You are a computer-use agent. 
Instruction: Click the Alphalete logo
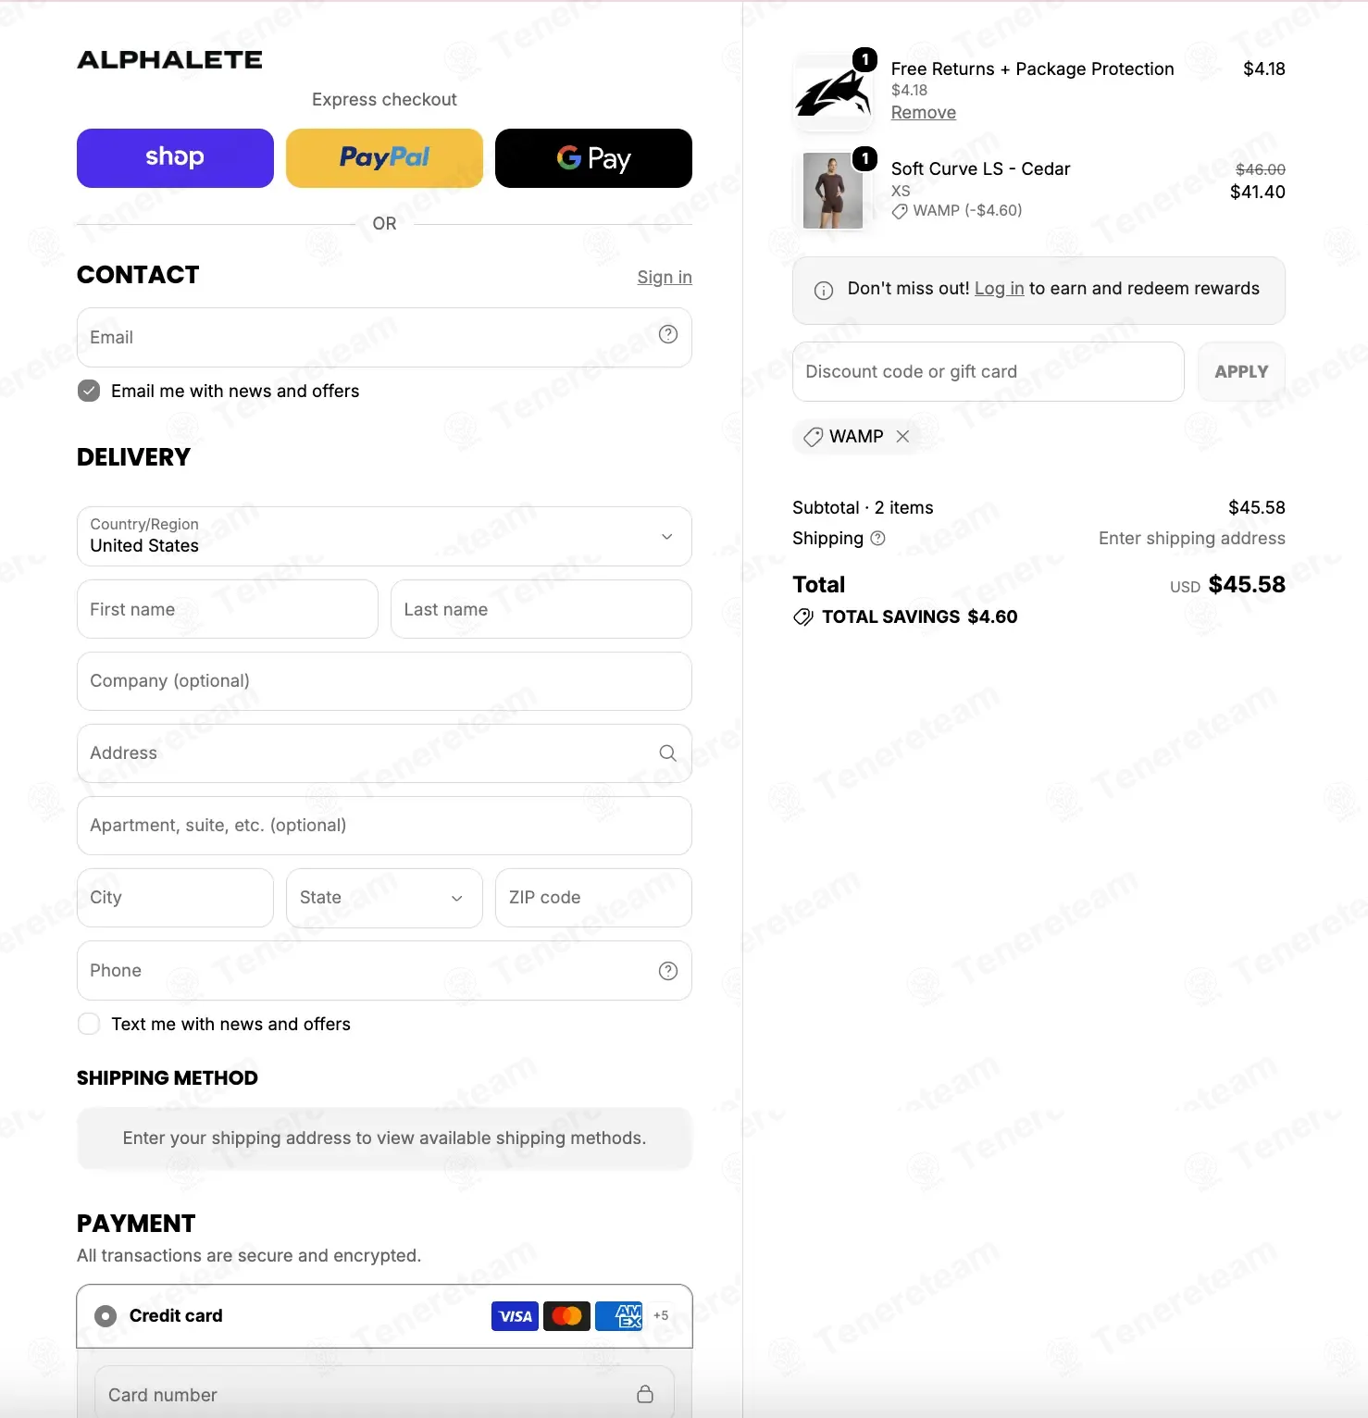tap(170, 60)
